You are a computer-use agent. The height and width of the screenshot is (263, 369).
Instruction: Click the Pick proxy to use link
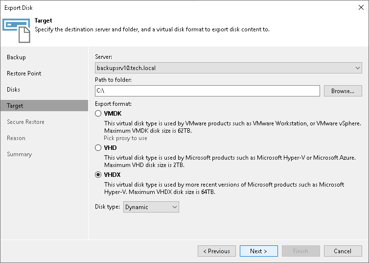(125, 138)
